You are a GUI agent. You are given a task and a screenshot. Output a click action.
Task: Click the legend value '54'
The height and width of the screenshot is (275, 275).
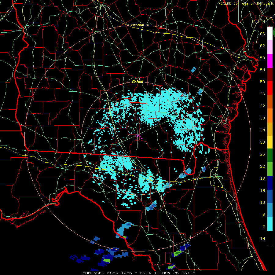(x=262, y=70)
